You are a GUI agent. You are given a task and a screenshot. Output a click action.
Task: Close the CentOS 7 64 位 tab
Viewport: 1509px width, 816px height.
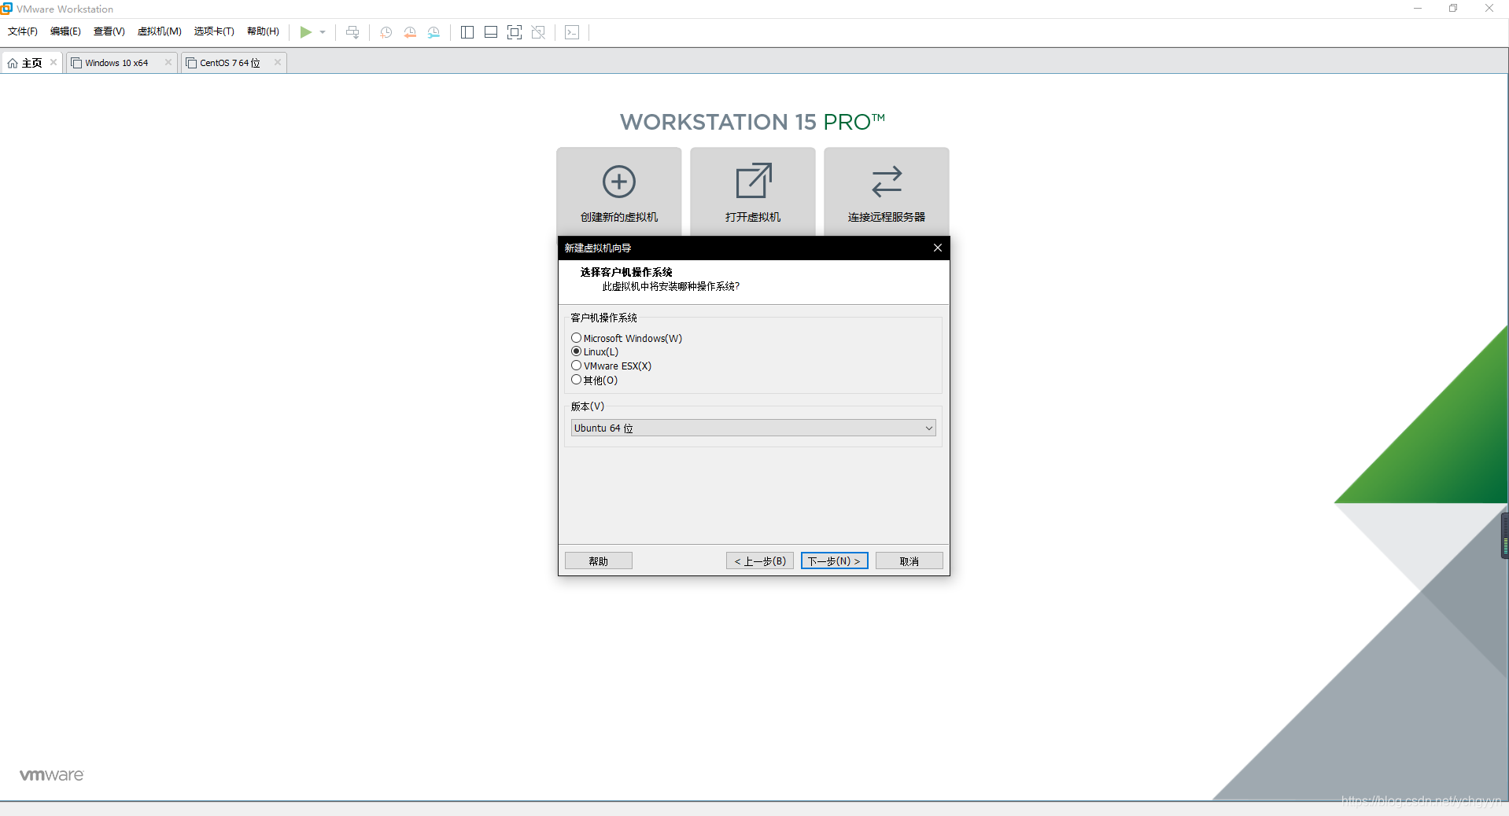(277, 62)
